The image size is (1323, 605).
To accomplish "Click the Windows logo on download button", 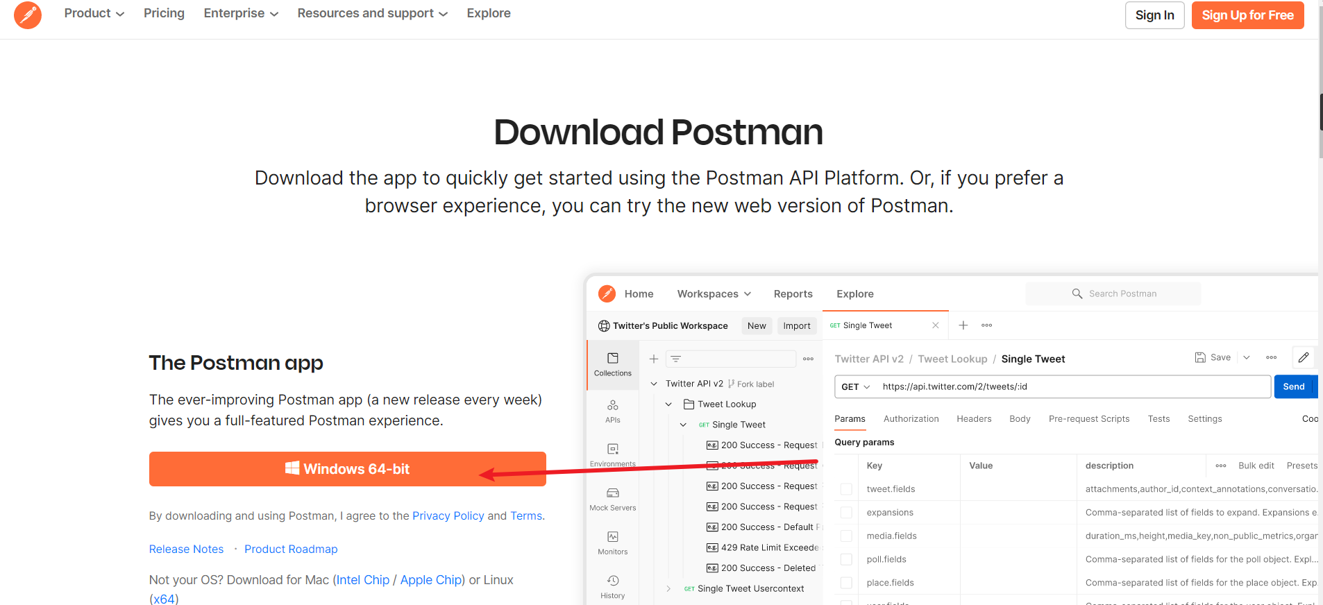I will click(x=292, y=468).
